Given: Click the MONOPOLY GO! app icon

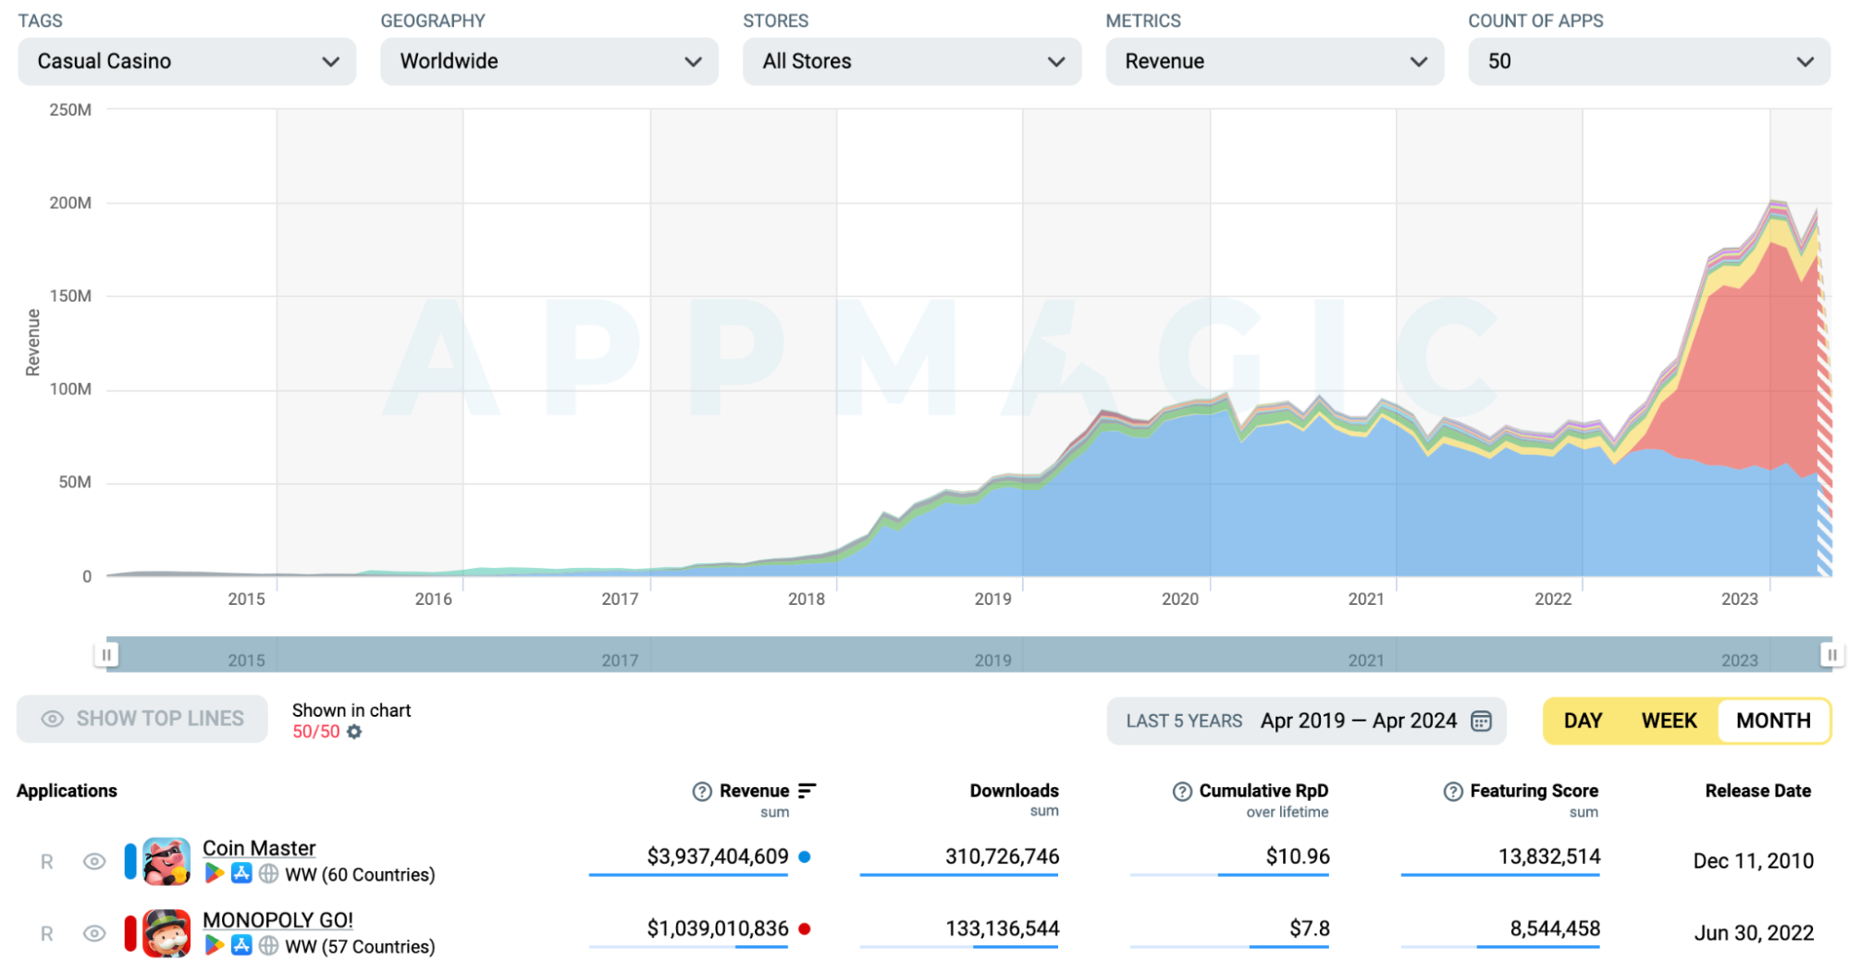Looking at the screenshot, I should point(166,932).
